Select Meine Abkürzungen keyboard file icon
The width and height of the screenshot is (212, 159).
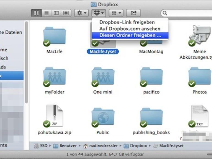click(x=200, y=35)
